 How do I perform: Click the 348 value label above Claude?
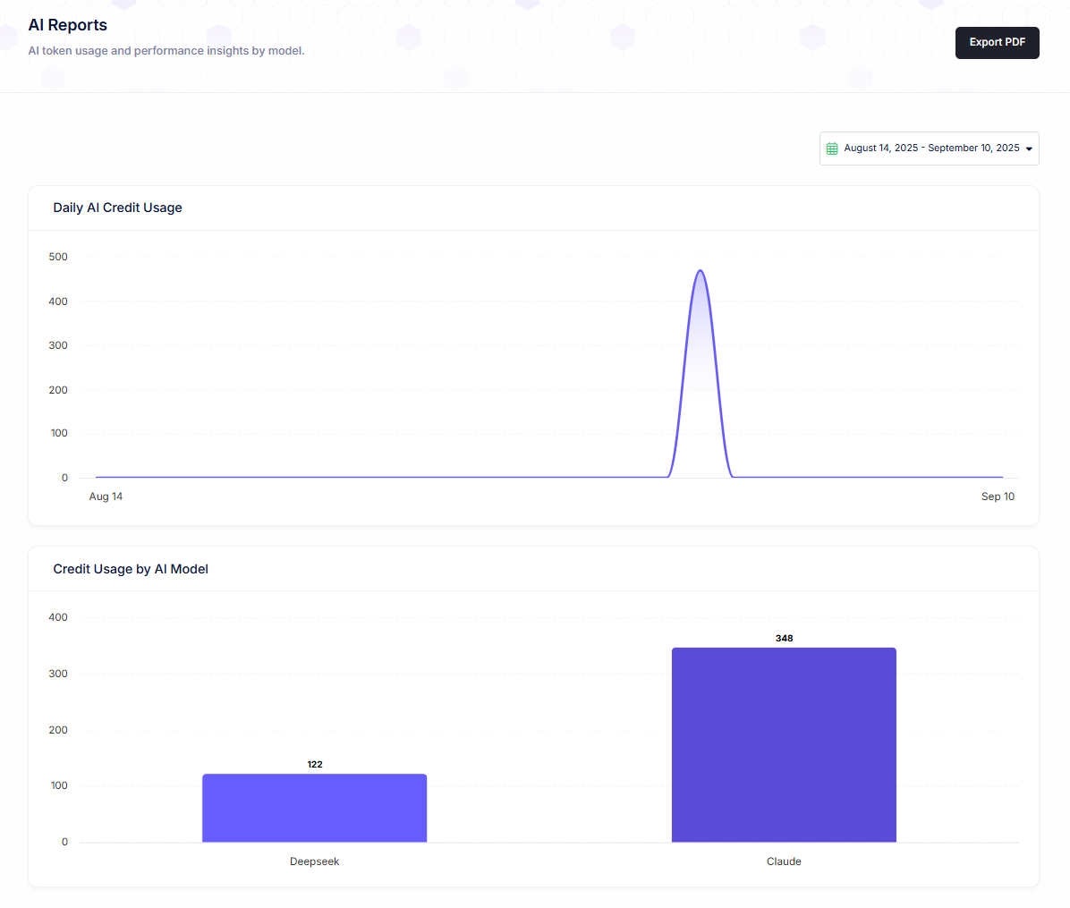pyautogui.click(x=784, y=639)
